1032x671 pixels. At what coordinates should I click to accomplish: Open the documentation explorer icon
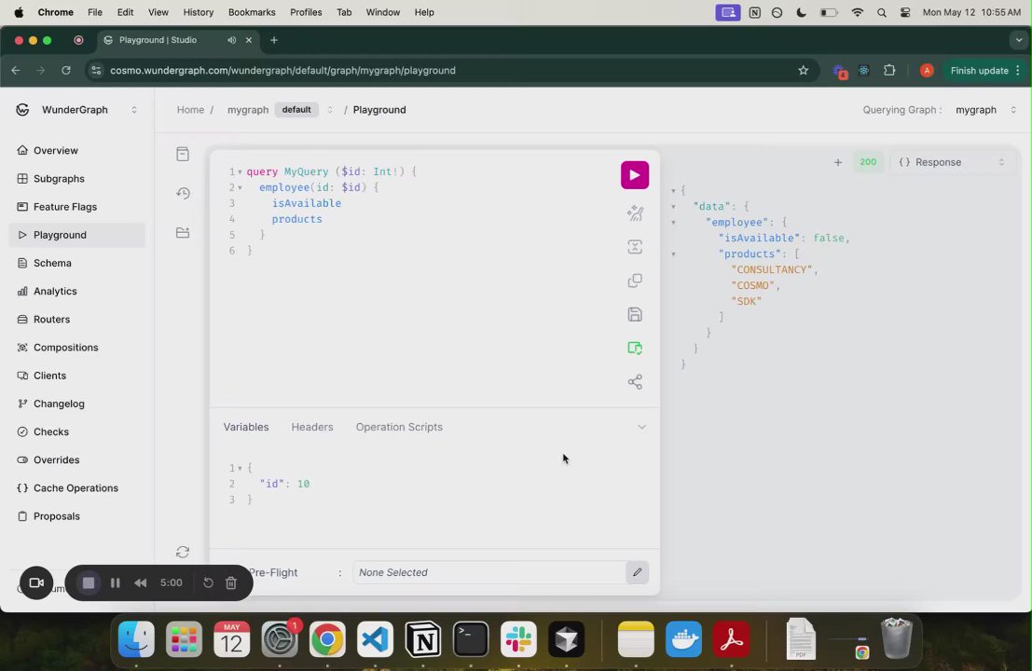183,154
